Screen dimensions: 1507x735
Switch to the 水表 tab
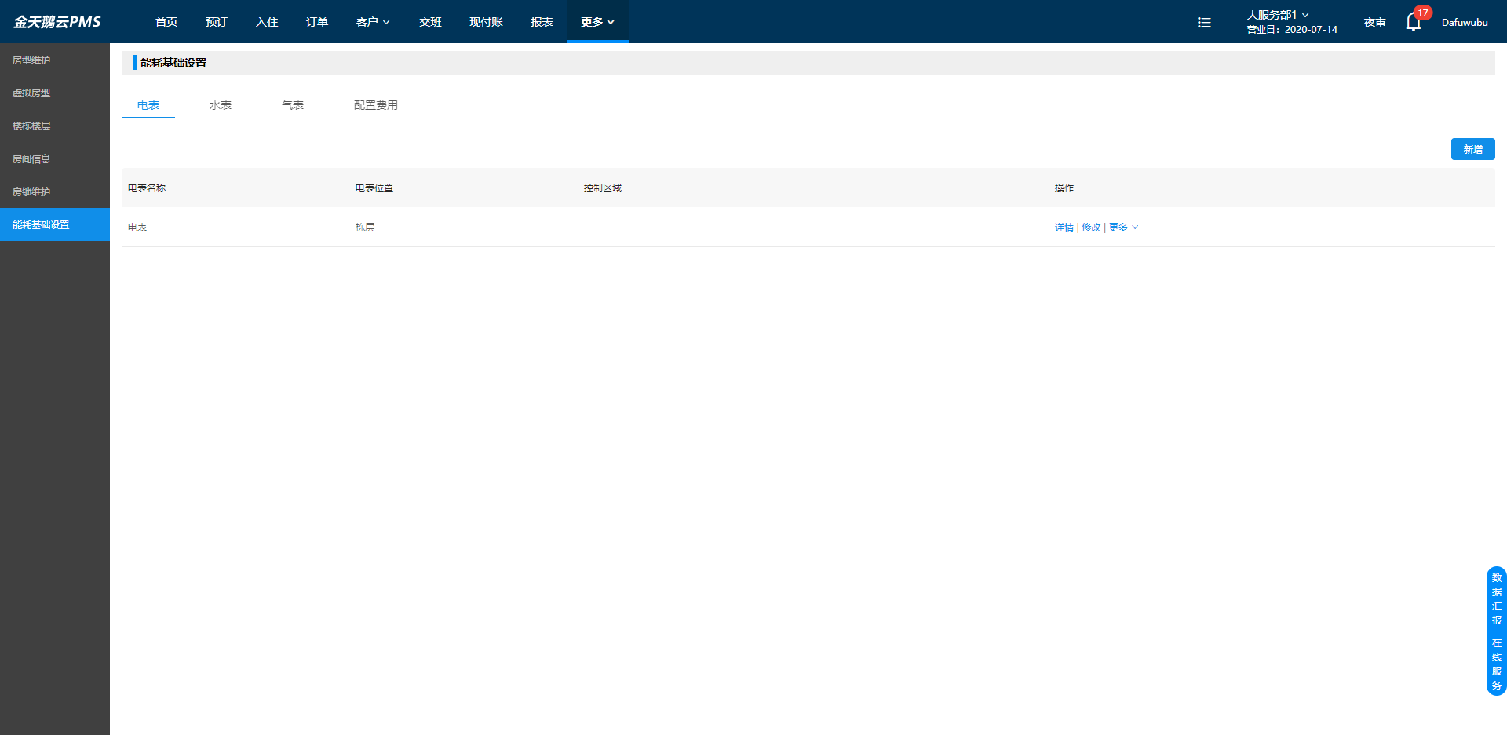(221, 105)
